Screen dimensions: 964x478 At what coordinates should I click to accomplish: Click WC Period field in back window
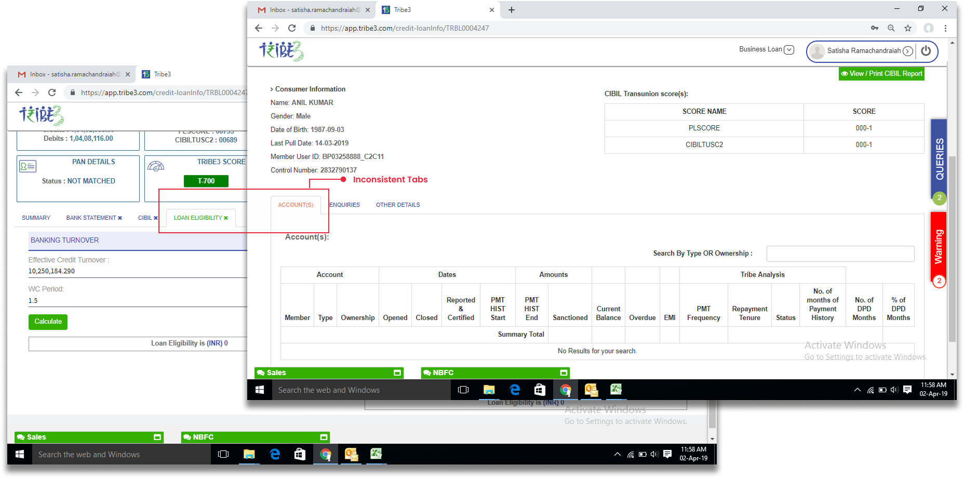point(138,301)
